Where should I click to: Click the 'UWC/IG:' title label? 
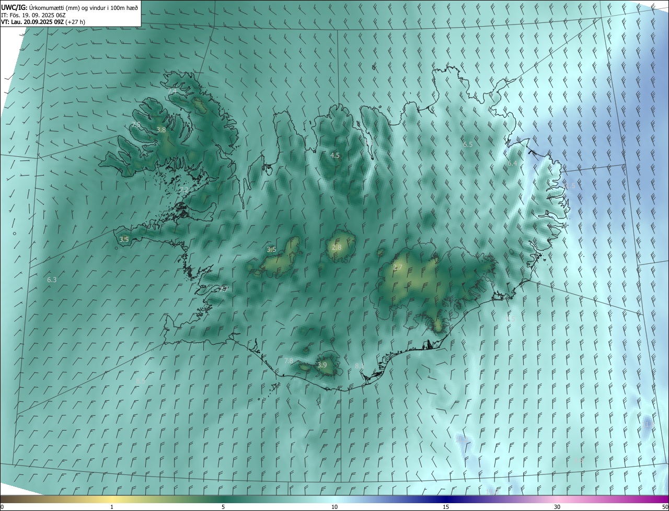tap(14, 7)
